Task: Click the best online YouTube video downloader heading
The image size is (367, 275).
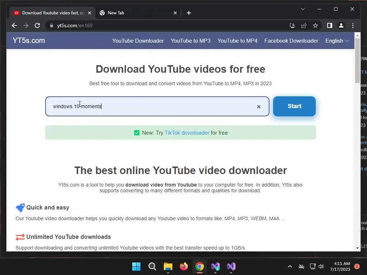Action: coord(181,170)
